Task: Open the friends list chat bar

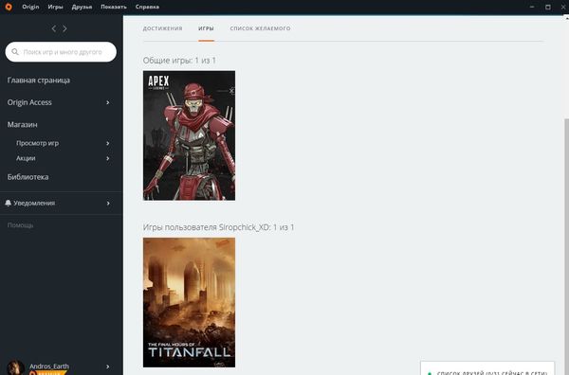Action: (x=487, y=368)
